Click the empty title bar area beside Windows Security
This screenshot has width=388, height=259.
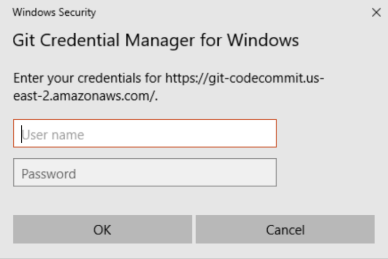227,13
